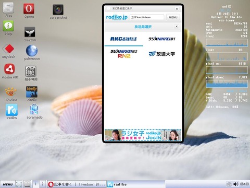Select RKC Kochi Broadcasting station
Viewport: 250px width, 188px height.
click(x=123, y=39)
